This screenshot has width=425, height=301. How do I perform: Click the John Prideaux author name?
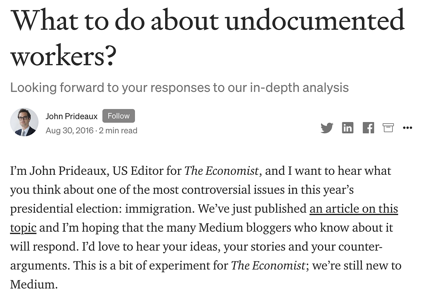[x=71, y=116]
